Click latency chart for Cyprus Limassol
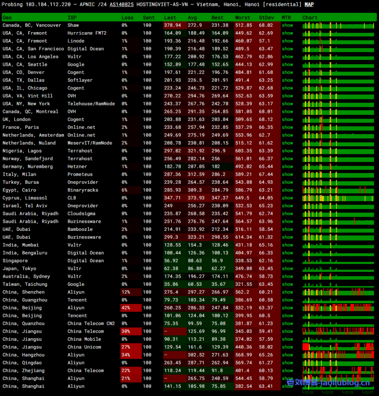Viewport: 379px width, 396px height. (338, 198)
